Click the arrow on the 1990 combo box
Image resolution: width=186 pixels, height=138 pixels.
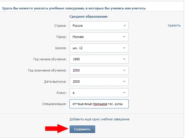click(124, 59)
